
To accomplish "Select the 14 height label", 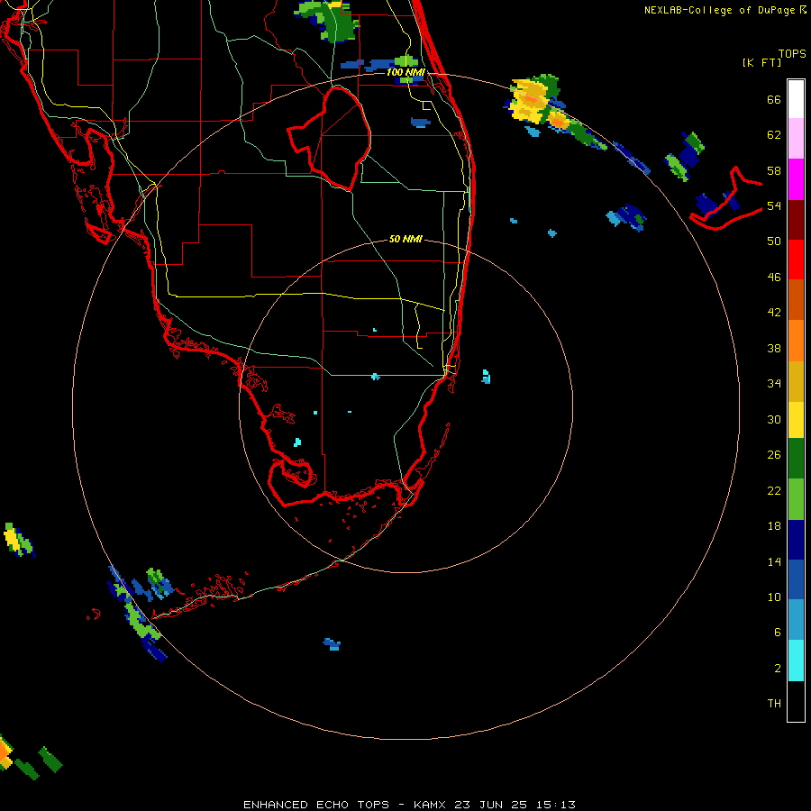I will click(x=774, y=561).
